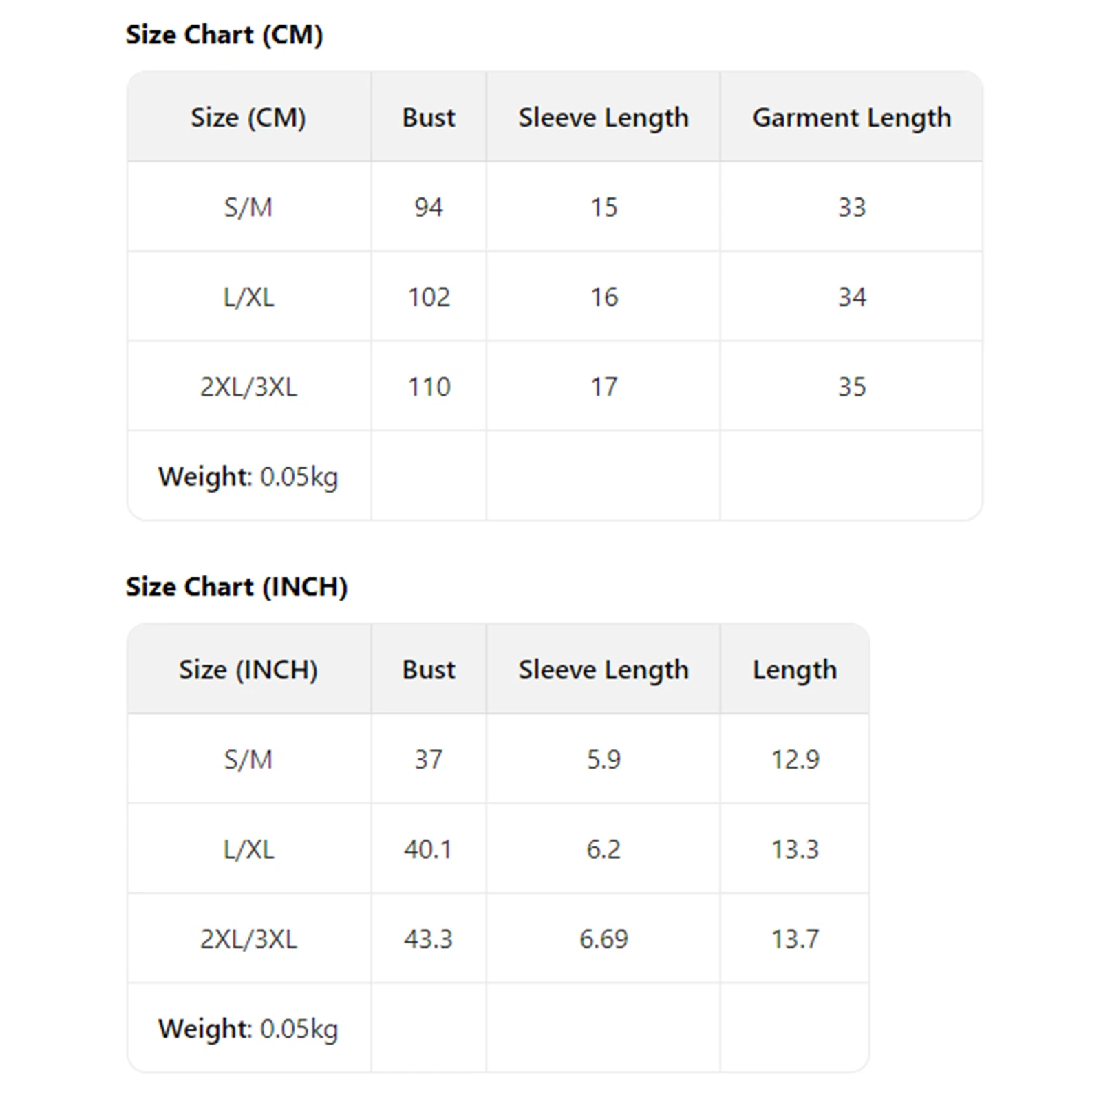Click the bust value 43.3 cell
1101x1101 pixels.
click(429, 939)
